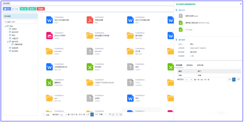This screenshot has height=122, width=244.
Task: Click the file name 15858771934455169.pdf
Action: 104,83
